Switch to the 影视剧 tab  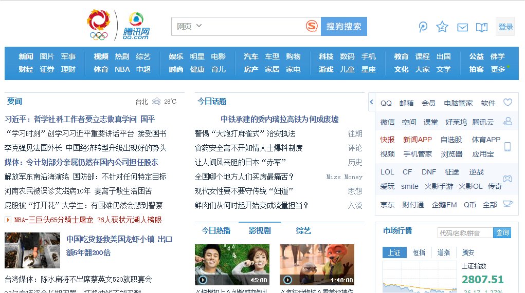(260, 231)
